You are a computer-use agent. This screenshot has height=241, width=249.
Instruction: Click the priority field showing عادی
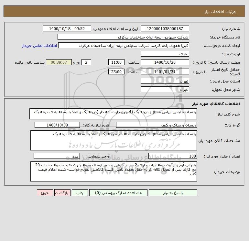click(165, 54)
